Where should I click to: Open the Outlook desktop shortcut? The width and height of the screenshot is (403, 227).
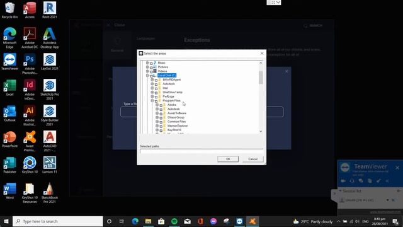(x=10, y=113)
